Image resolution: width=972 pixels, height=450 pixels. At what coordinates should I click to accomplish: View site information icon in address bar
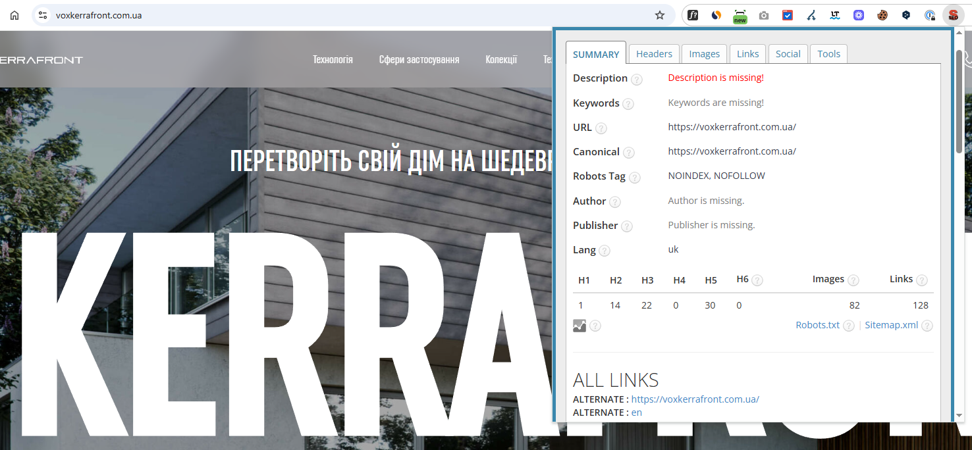(43, 15)
